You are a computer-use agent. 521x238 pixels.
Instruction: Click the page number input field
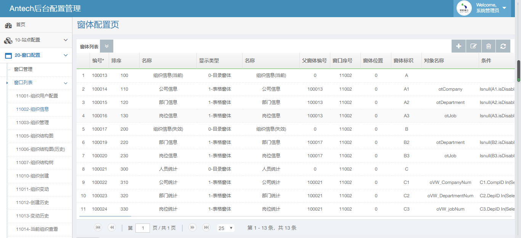point(143,228)
